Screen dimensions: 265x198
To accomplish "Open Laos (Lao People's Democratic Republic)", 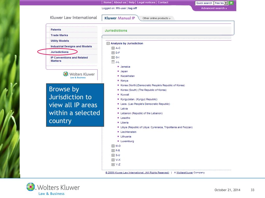I will pos(145,104).
